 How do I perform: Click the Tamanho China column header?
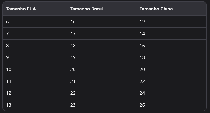156,9
